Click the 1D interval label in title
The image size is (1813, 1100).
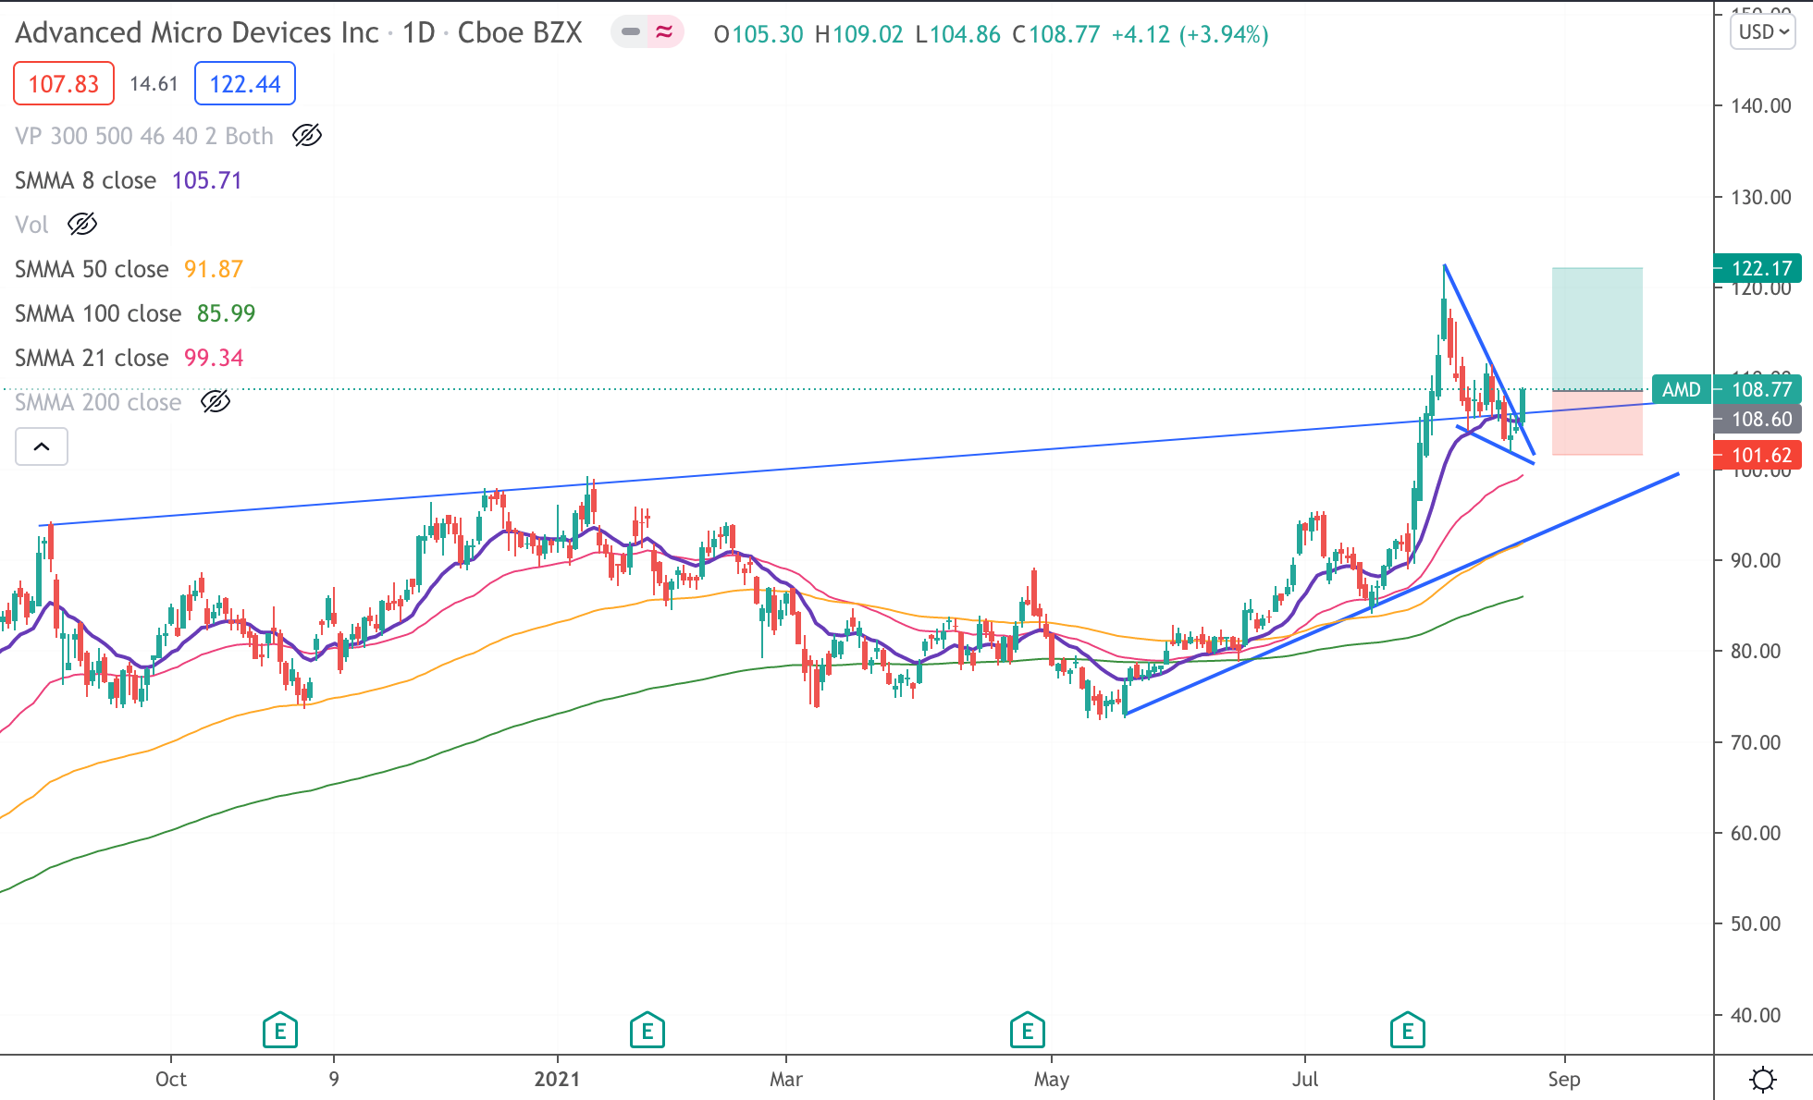[x=419, y=32]
